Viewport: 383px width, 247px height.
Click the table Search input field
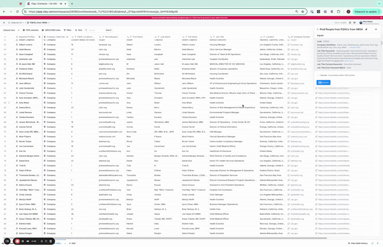[95, 30]
